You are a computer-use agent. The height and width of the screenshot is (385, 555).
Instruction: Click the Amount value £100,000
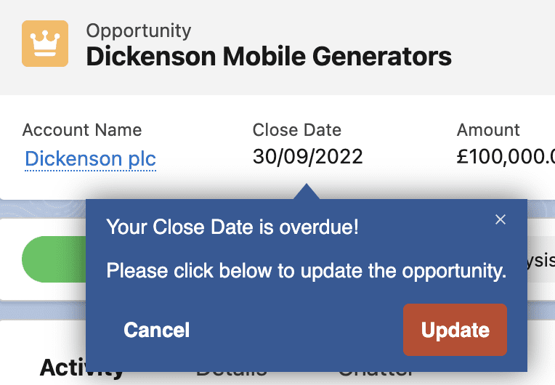(x=506, y=156)
